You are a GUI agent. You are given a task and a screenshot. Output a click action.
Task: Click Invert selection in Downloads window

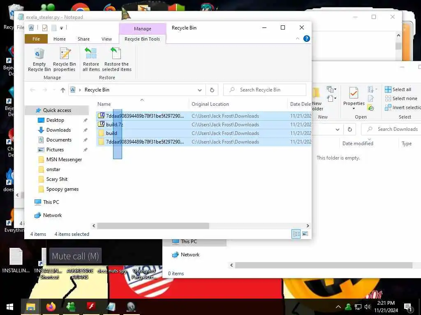(x=403, y=108)
